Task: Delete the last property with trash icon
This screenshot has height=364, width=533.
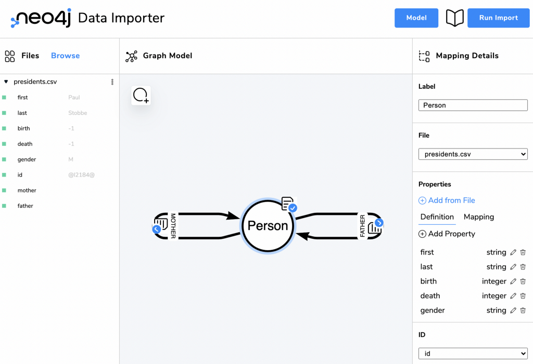Action: 523,267
